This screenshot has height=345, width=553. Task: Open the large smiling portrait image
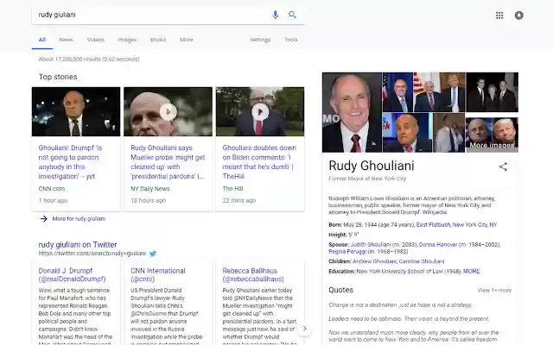[352, 112]
